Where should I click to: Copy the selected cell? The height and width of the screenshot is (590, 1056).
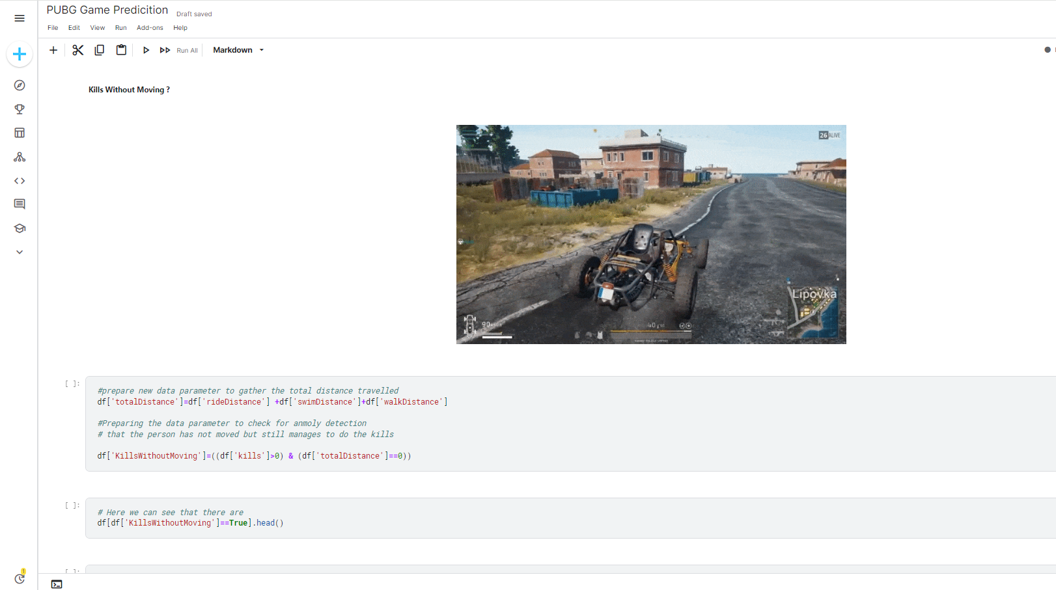pos(100,50)
